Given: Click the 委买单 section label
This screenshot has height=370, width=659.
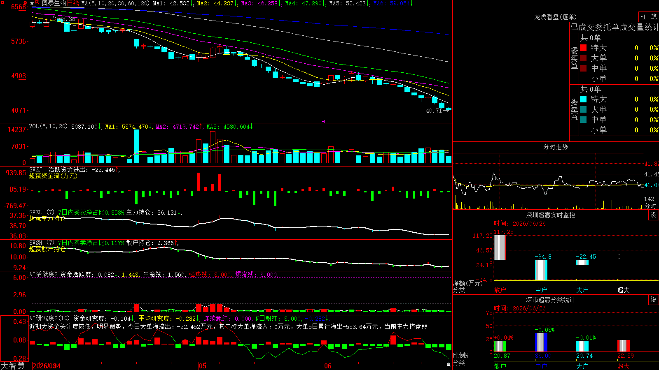Looking at the screenshot, I should coord(574,58).
